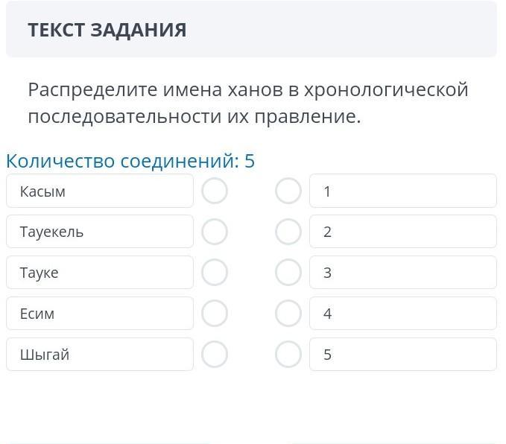This screenshot has height=444, width=506.
Task: Select the connector circle next to Тауке
Action: coord(215,273)
